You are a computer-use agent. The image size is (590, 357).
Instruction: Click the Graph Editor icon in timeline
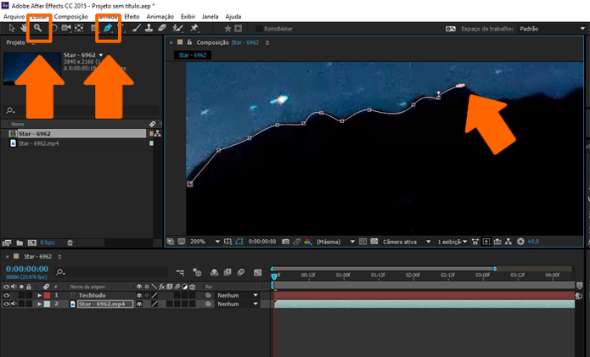pos(257,272)
